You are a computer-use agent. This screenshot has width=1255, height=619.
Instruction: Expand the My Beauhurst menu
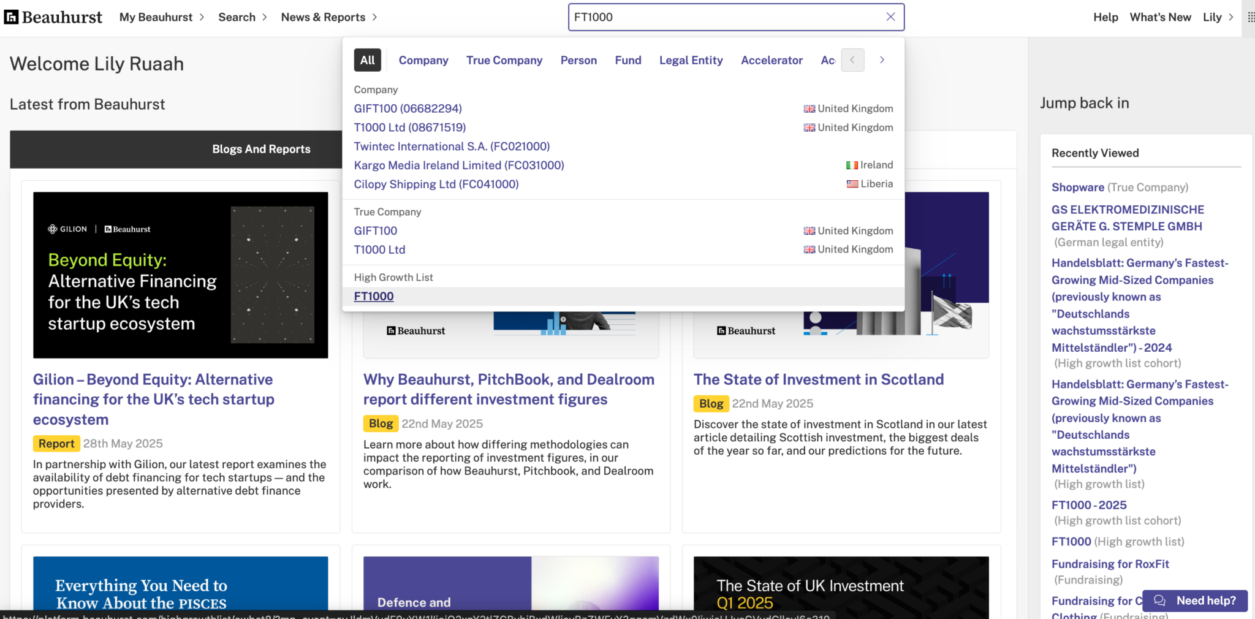click(x=162, y=17)
